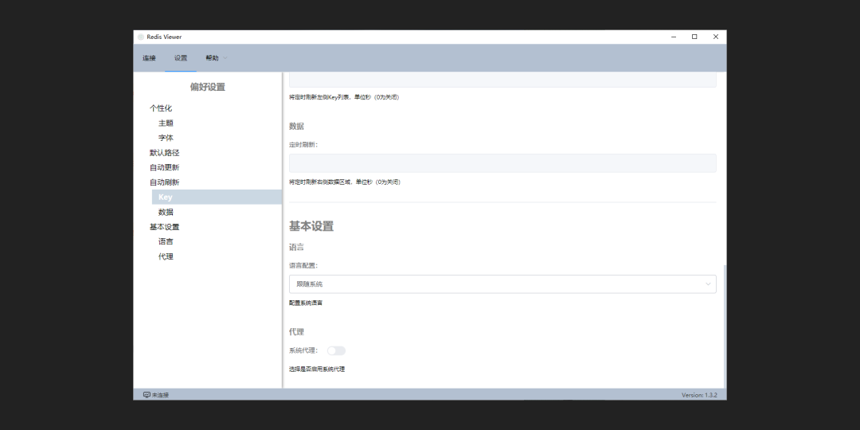The width and height of the screenshot is (860, 430).
Task: Click the Version: 1.3.2 status text
Action: 699,395
